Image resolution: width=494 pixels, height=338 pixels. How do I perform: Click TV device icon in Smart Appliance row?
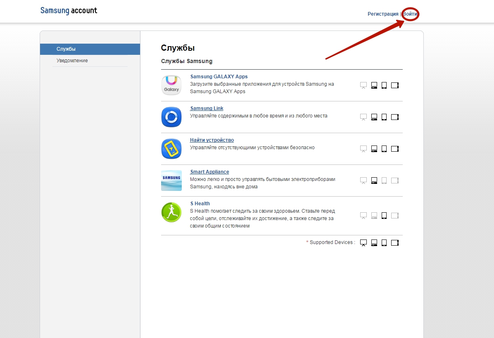tap(363, 181)
